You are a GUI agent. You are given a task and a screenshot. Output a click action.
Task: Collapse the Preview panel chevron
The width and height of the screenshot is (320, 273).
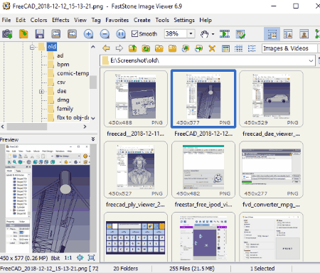pyautogui.click(x=93, y=139)
